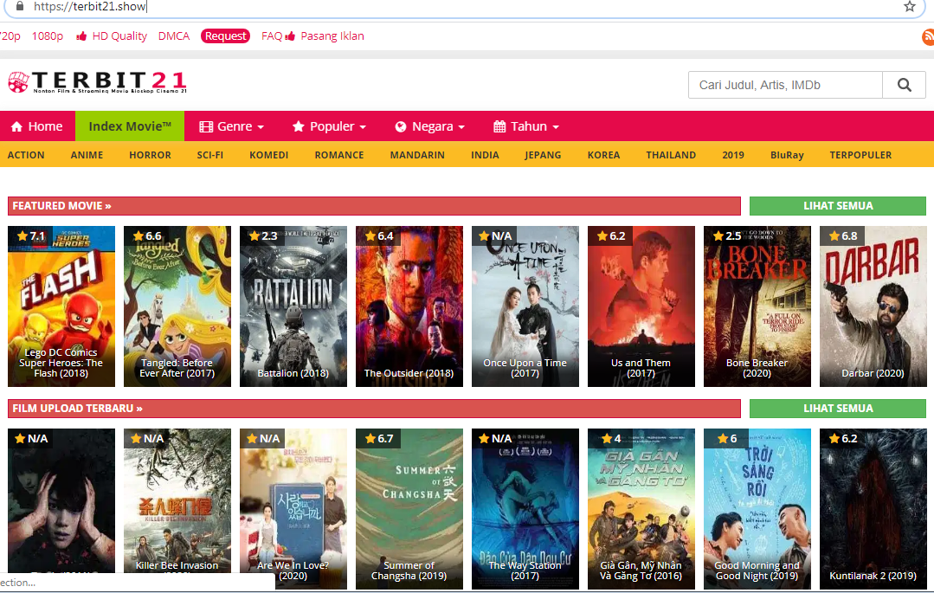The width and height of the screenshot is (934, 593).
Task: Open Summer of Changsha (2019) poster
Action: [x=409, y=509]
